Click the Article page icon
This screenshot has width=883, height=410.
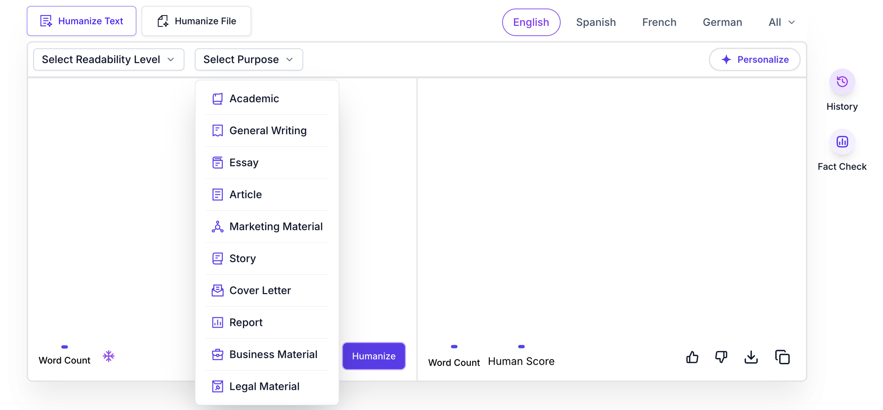(218, 194)
